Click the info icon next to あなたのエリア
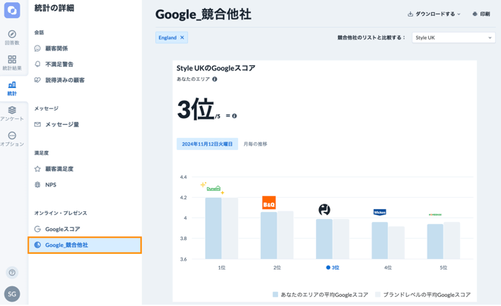501x306 pixels. (214, 80)
